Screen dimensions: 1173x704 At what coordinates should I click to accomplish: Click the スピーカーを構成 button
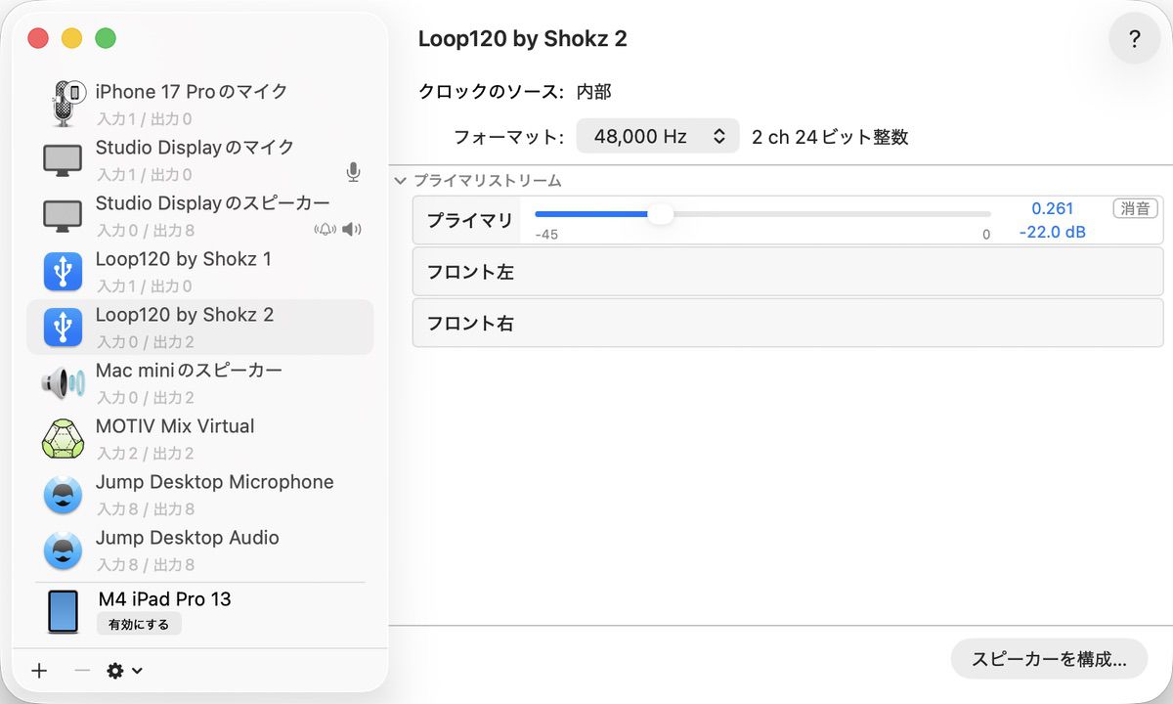(1049, 659)
